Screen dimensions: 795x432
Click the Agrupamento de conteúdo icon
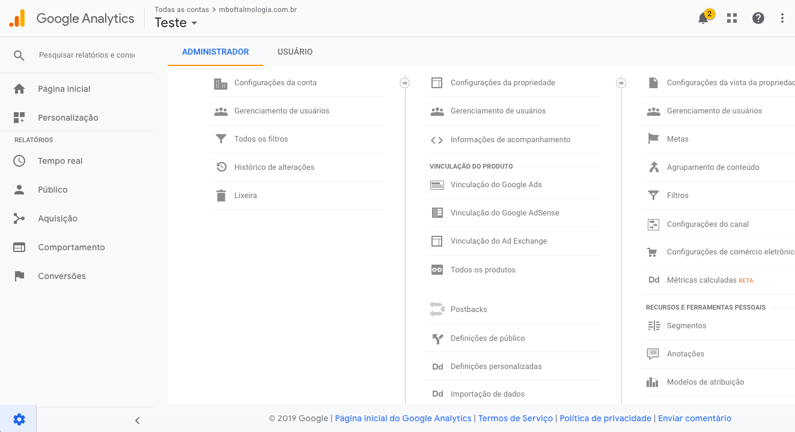[654, 167]
